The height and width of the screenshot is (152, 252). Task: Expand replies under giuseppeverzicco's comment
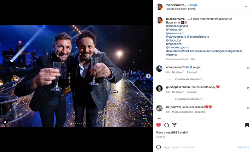189,99
